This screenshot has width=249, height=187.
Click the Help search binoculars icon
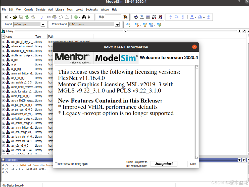(125, 17)
